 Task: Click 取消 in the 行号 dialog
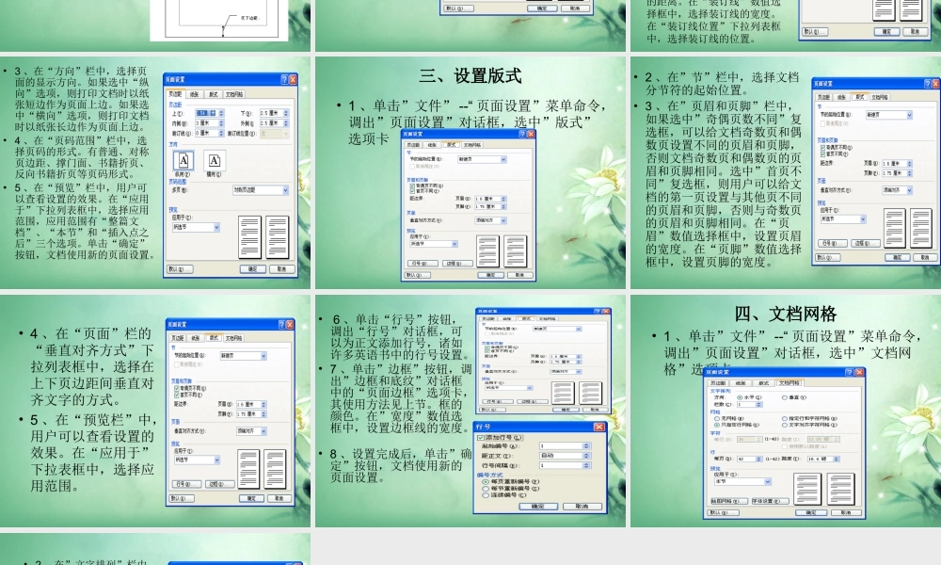(582, 507)
